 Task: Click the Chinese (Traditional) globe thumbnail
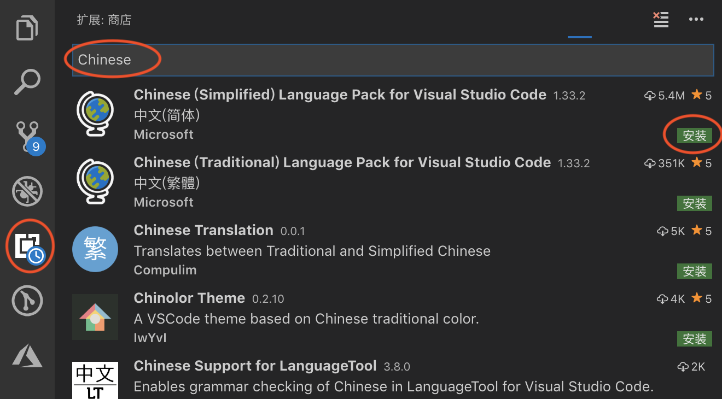95,182
